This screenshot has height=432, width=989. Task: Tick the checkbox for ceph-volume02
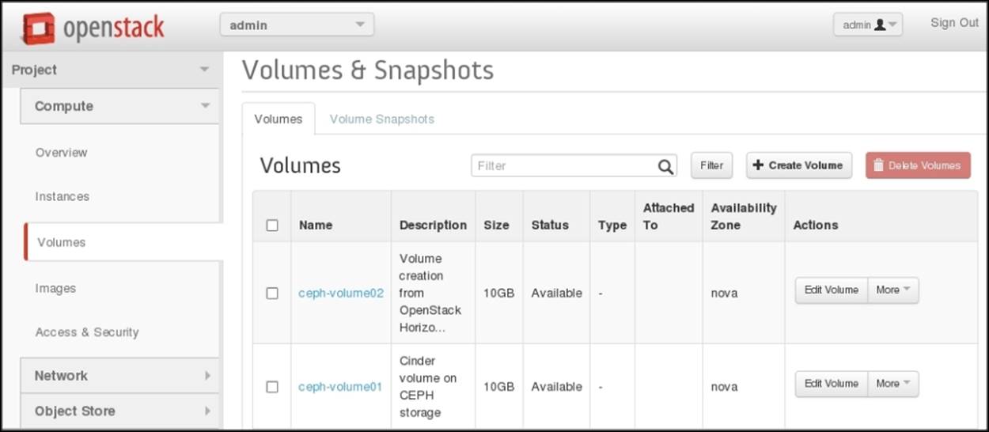tap(272, 293)
